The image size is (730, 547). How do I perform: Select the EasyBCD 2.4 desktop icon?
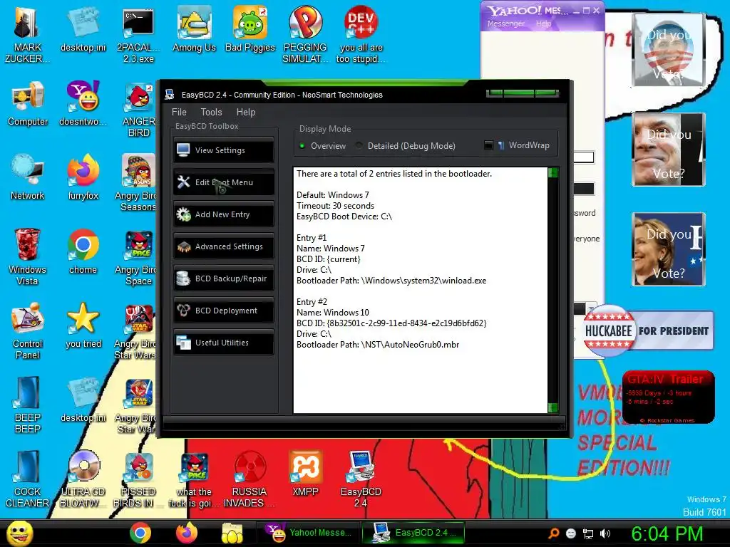361,479
